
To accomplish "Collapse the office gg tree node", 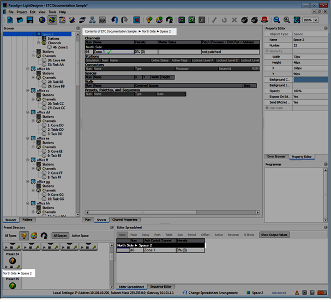I will coord(28,182).
